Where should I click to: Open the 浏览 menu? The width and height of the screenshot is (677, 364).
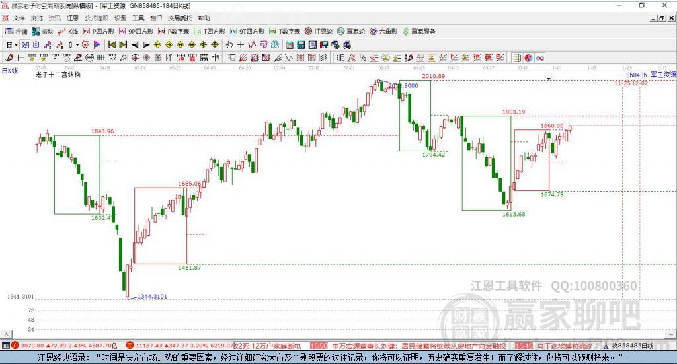[x=37, y=18]
